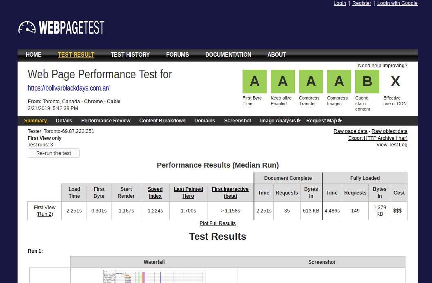Click Export HTTP Archive (.har)
432x283 pixels.
378,138
